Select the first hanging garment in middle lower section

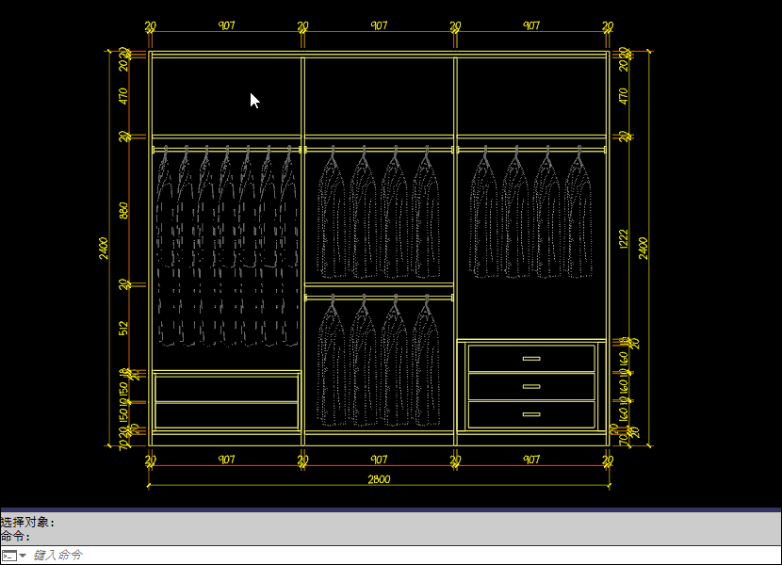click(331, 365)
